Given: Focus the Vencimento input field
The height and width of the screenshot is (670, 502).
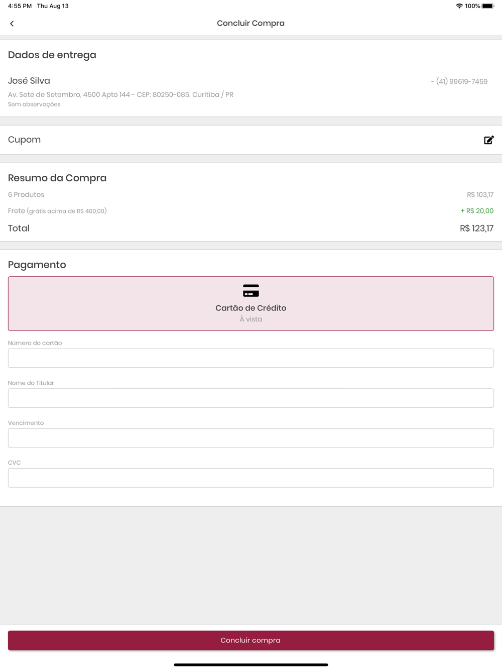Looking at the screenshot, I should click(251, 438).
